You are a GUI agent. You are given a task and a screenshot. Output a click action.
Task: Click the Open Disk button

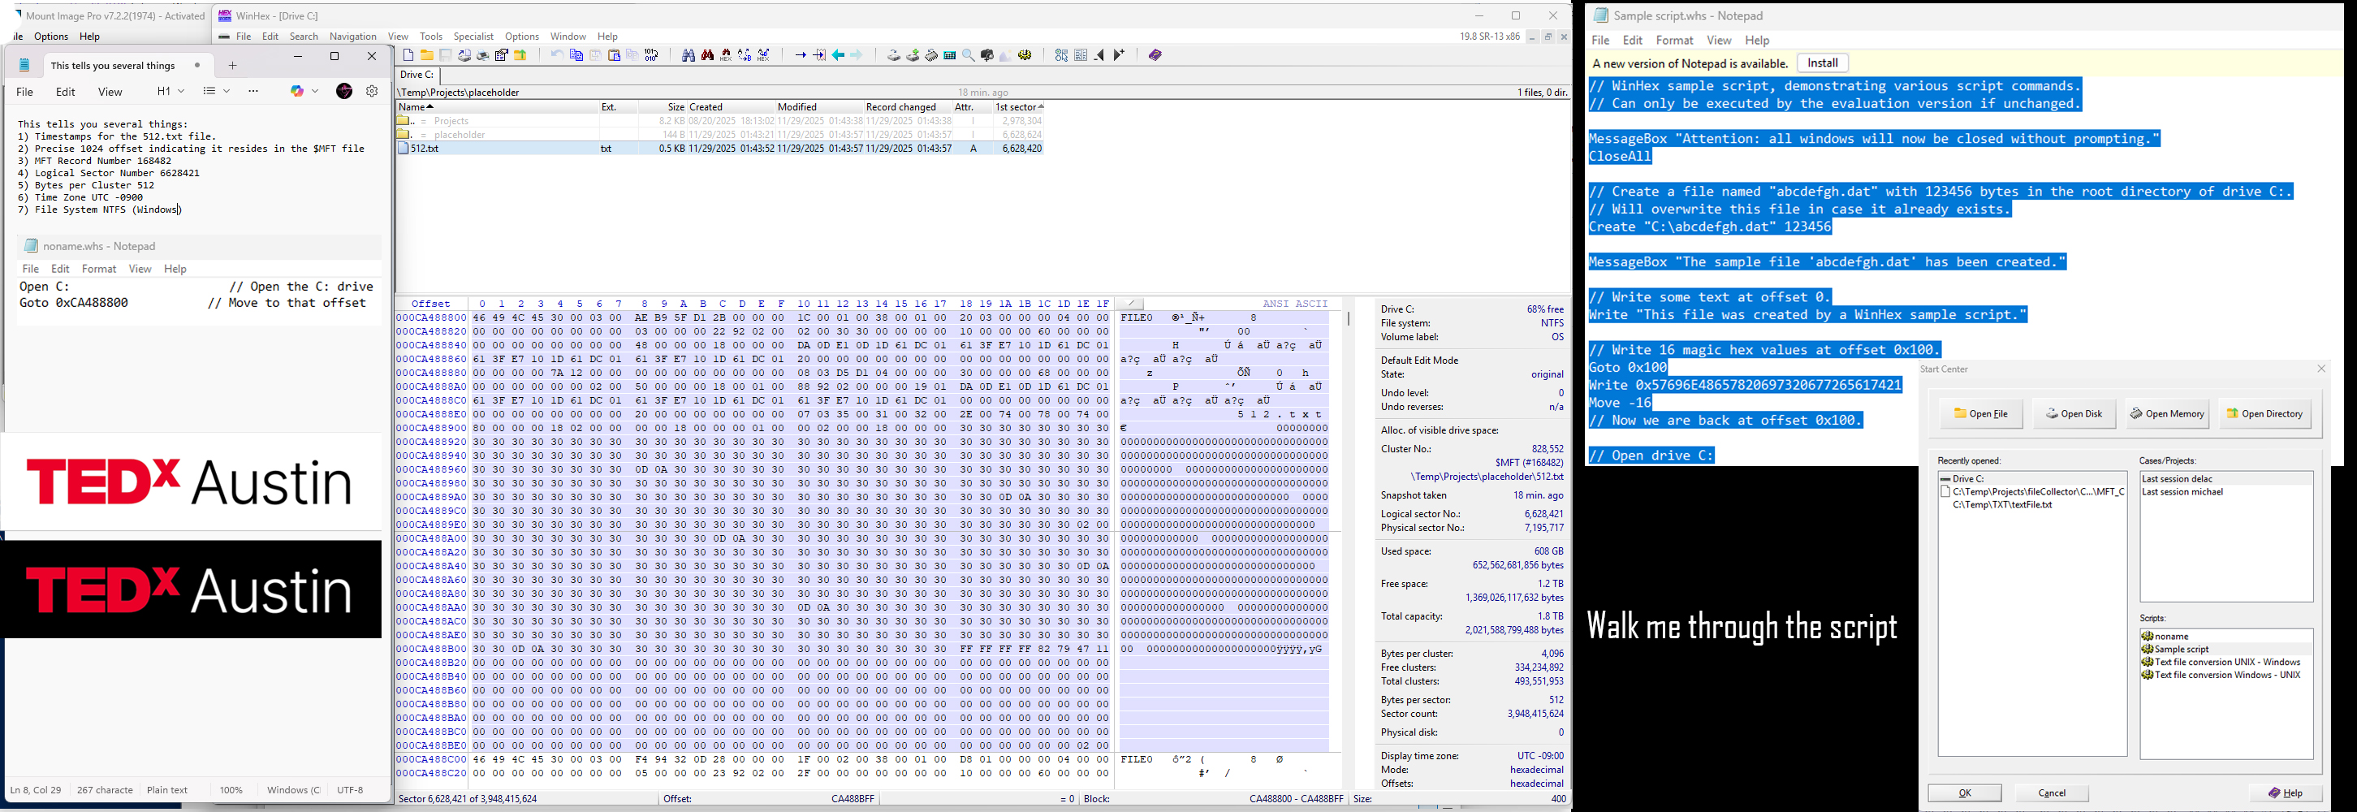[2074, 414]
